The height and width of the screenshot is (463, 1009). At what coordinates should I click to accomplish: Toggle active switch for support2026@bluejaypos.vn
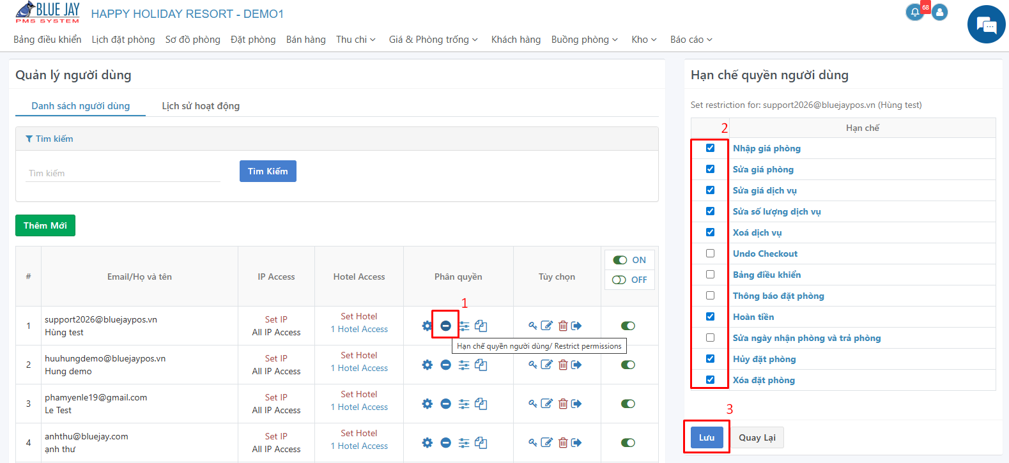pos(628,326)
